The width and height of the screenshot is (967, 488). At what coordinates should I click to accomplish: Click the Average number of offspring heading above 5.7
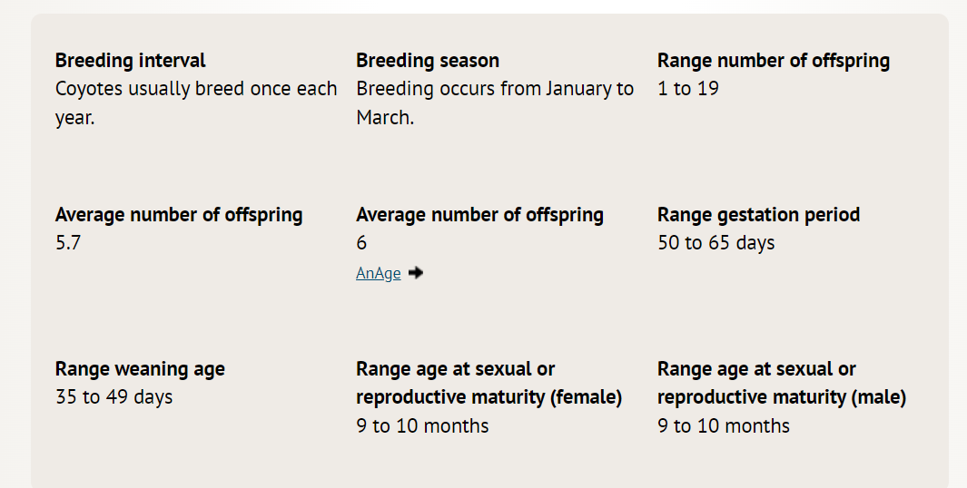(x=179, y=214)
